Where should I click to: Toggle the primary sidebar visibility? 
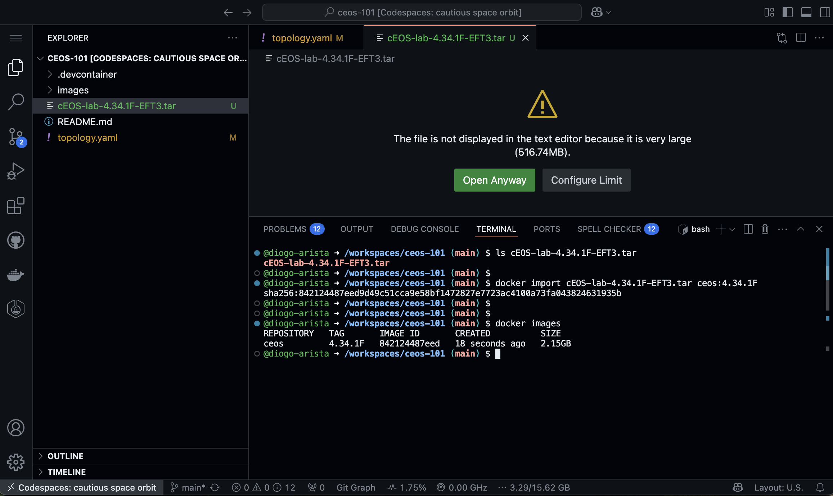[x=788, y=12]
